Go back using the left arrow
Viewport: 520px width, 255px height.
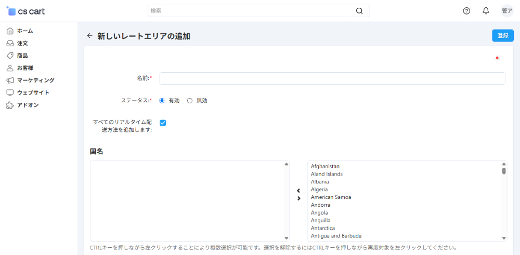(89, 36)
